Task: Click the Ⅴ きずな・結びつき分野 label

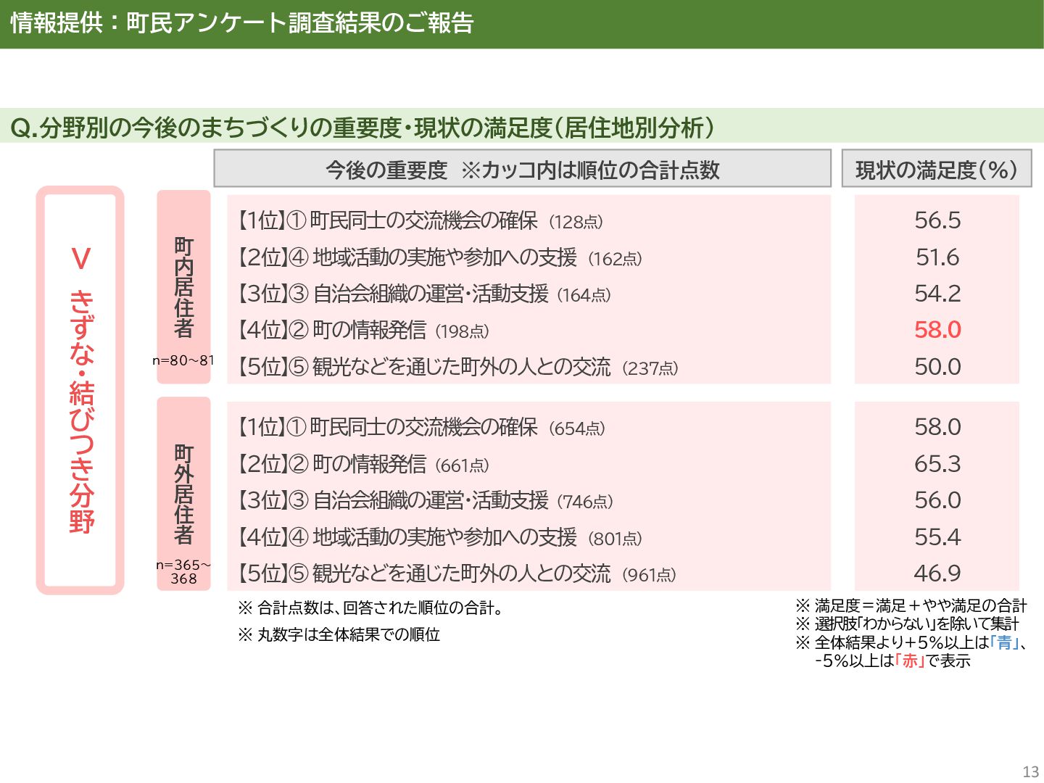Action: [80, 390]
